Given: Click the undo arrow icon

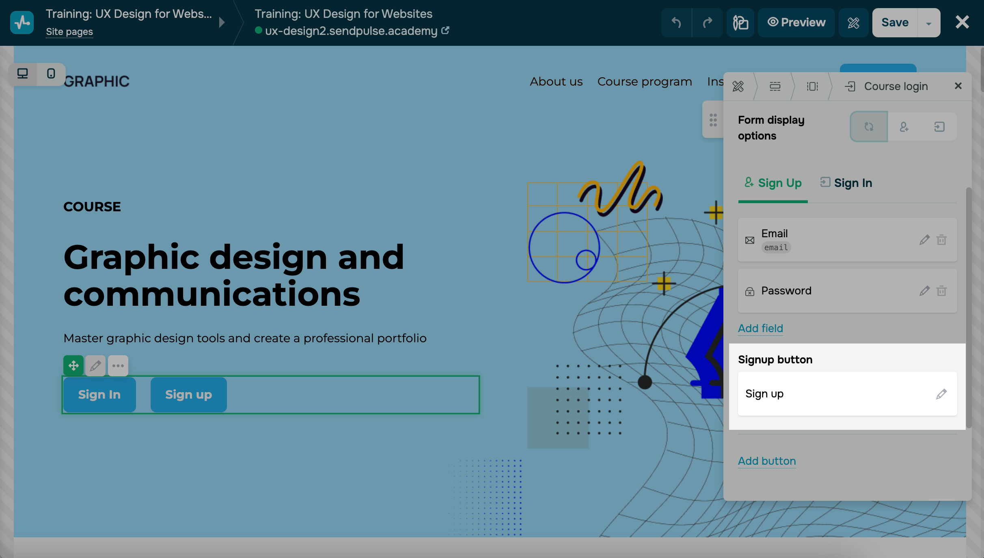Looking at the screenshot, I should click(676, 23).
